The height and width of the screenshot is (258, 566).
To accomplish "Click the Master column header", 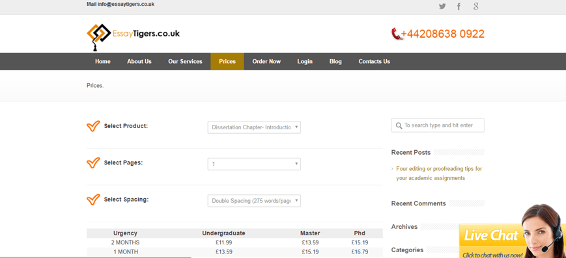I will 310,233.
